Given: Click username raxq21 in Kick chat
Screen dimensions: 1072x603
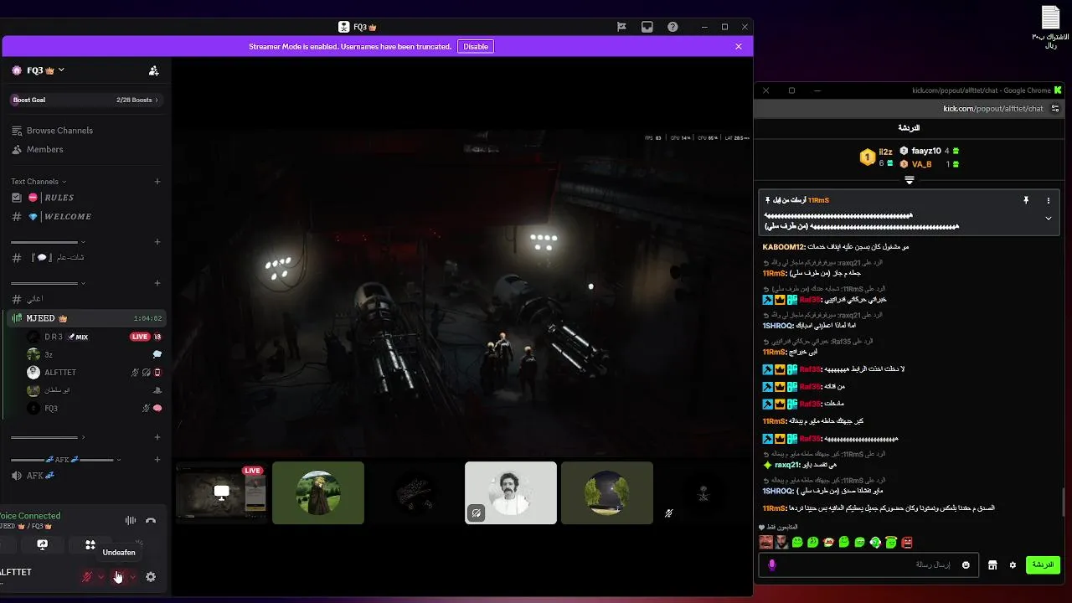Looking at the screenshot, I should click(787, 465).
